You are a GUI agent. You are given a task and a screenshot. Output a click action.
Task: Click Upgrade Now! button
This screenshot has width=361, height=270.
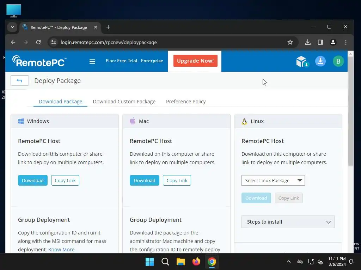pos(195,61)
